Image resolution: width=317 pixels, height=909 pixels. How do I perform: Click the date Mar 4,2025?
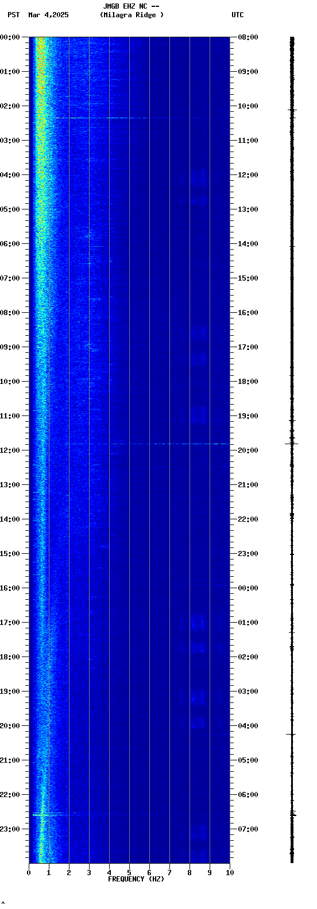coord(48,15)
